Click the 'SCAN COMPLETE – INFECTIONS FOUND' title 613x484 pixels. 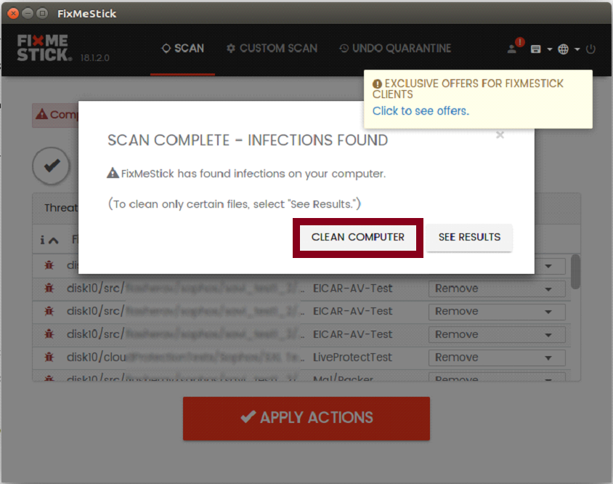click(248, 140)
